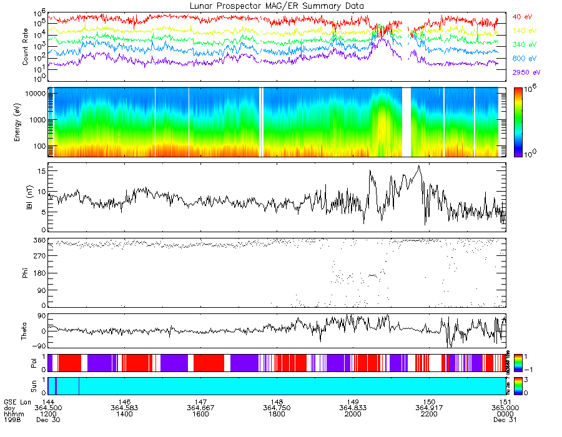Click the '364.833' day-of-year label

tap(353, 408)
